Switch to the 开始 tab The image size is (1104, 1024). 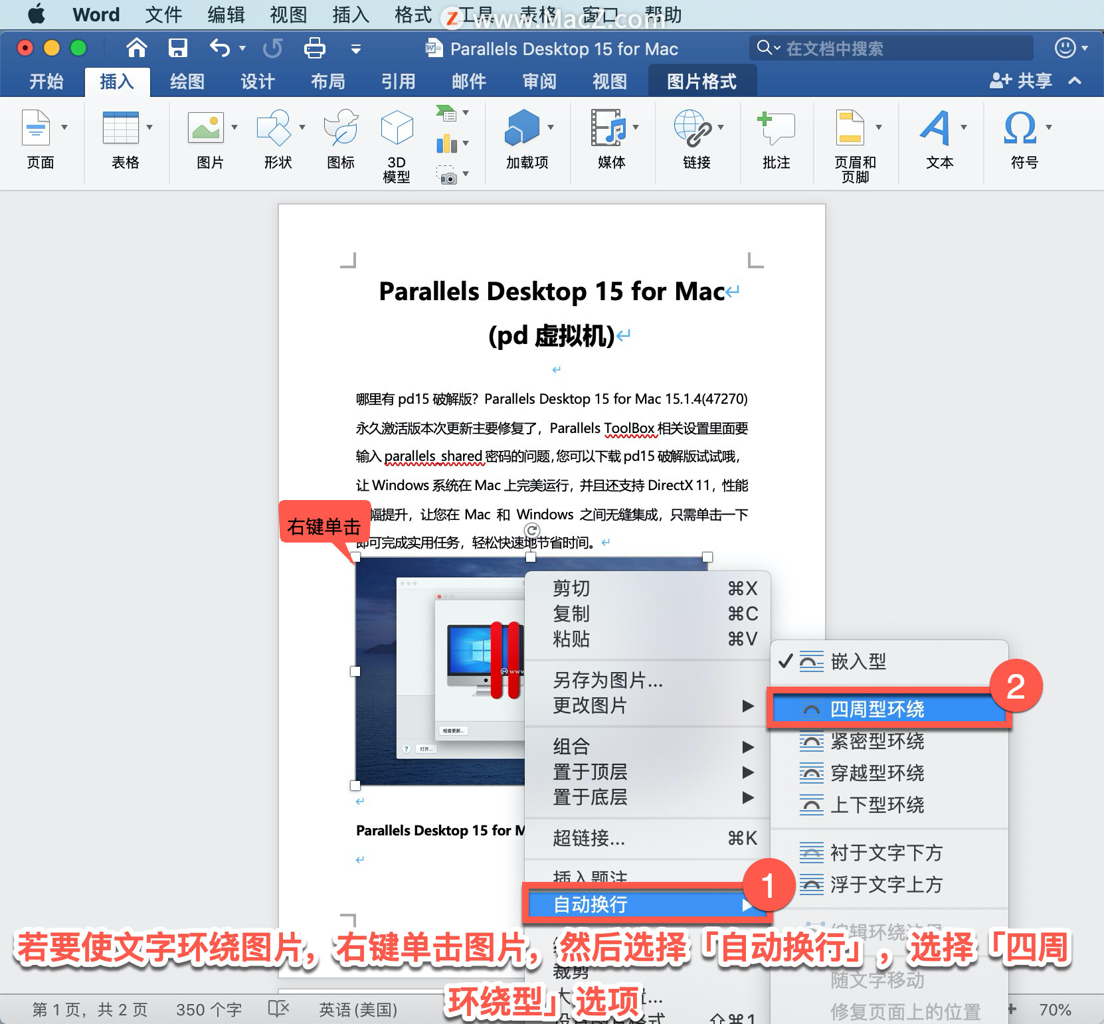[46, 81]
